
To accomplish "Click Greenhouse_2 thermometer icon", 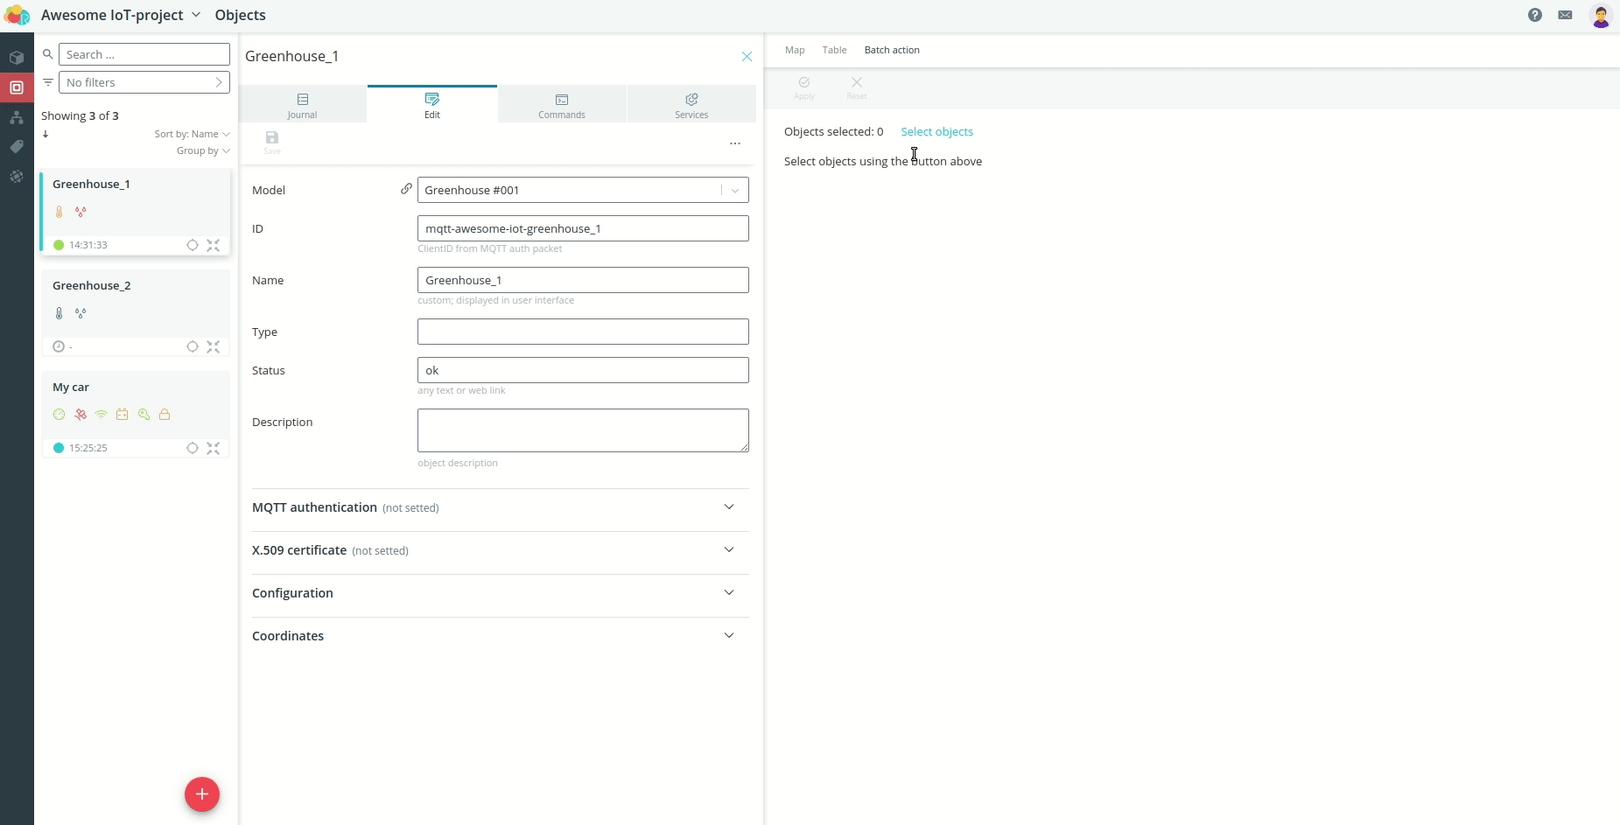I will tap(59, 313).
